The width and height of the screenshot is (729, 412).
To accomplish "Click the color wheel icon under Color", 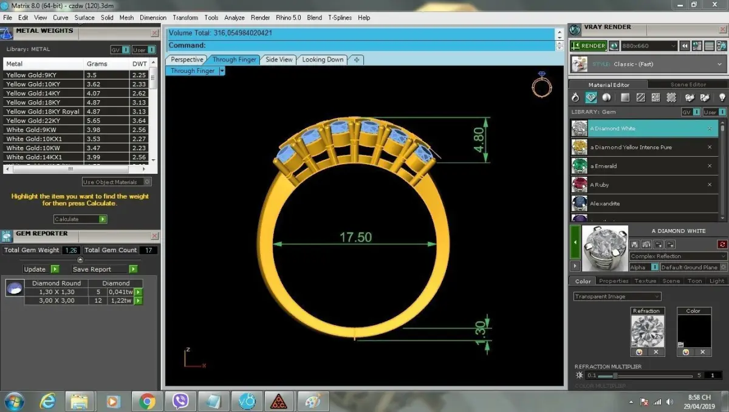I will (686, 352).
